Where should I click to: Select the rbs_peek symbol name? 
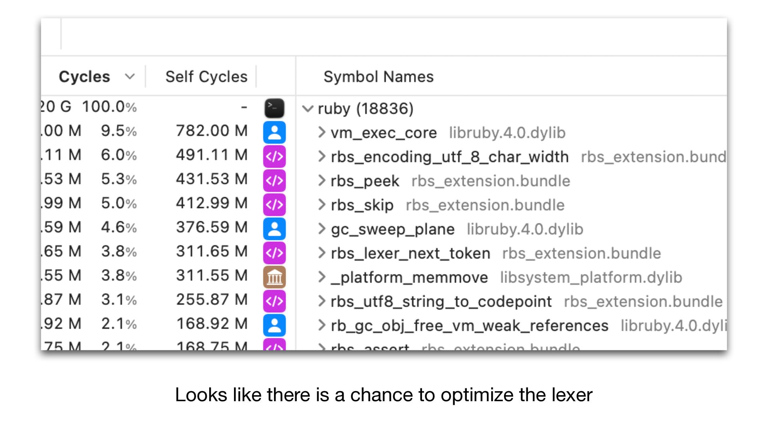[365, 181]
